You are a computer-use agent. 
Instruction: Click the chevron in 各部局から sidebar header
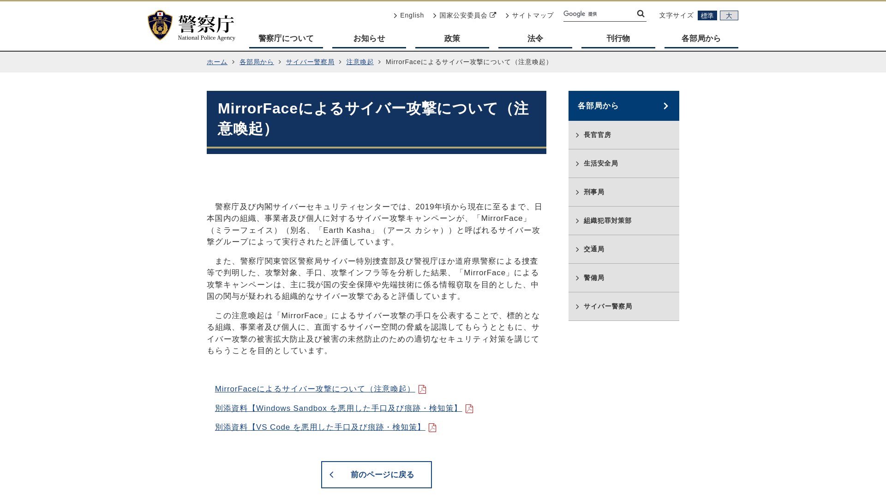coord(666,106)
